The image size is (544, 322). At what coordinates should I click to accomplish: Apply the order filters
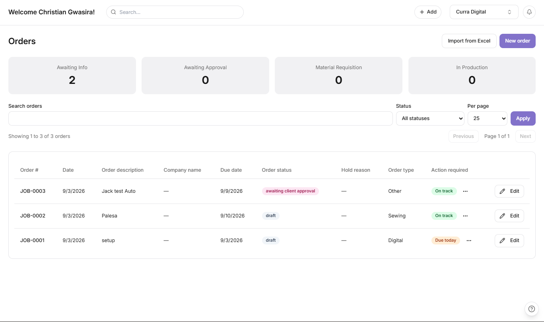[523, 118]
